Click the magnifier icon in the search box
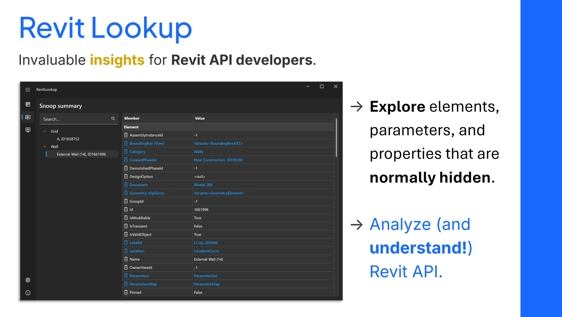 (113, 119)
